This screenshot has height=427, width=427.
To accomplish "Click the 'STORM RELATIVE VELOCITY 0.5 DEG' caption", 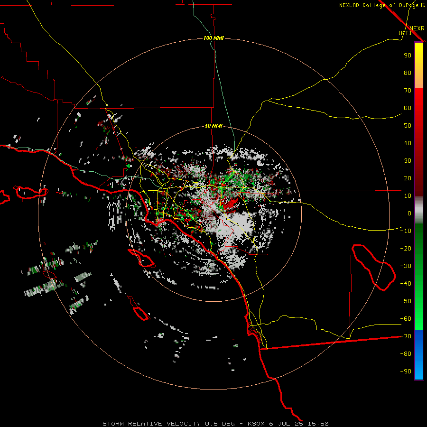I will (x=168, y=424).
